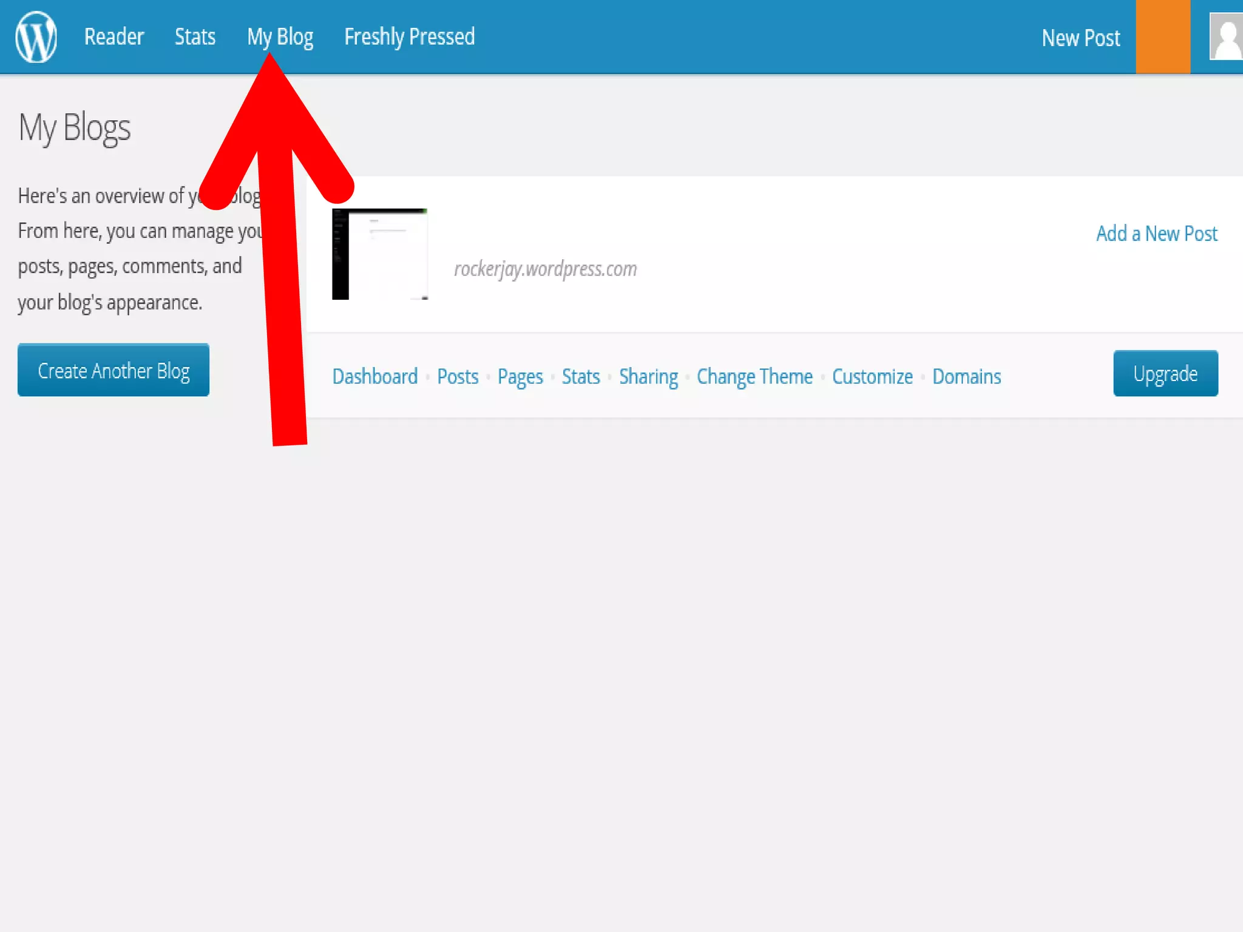Click New Post in the header
Viewport: 1243px width, 932px height.
[1080, 38]
